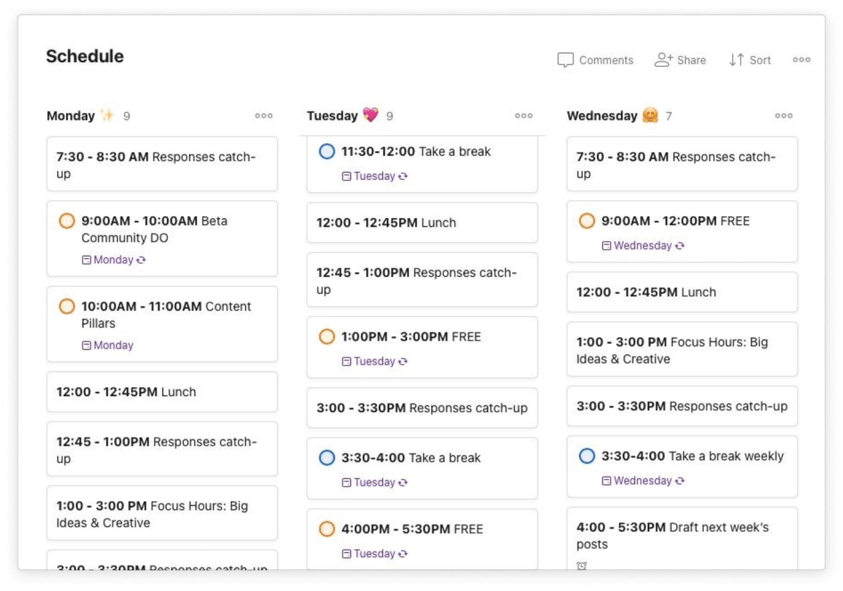843x591 pixels.
Task: Open Wednesday 12:00 - 12:45PM Lunch card
Action: (x=682, y=293)
